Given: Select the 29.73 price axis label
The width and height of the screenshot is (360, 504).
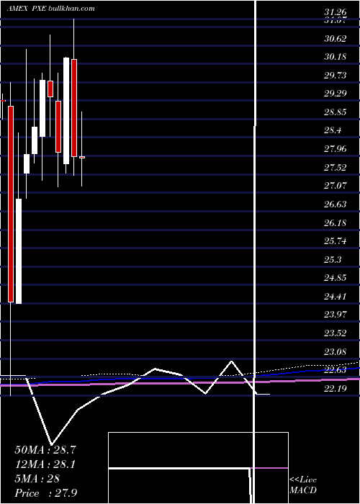Looking at the screenshot, I should pos(336,76).
